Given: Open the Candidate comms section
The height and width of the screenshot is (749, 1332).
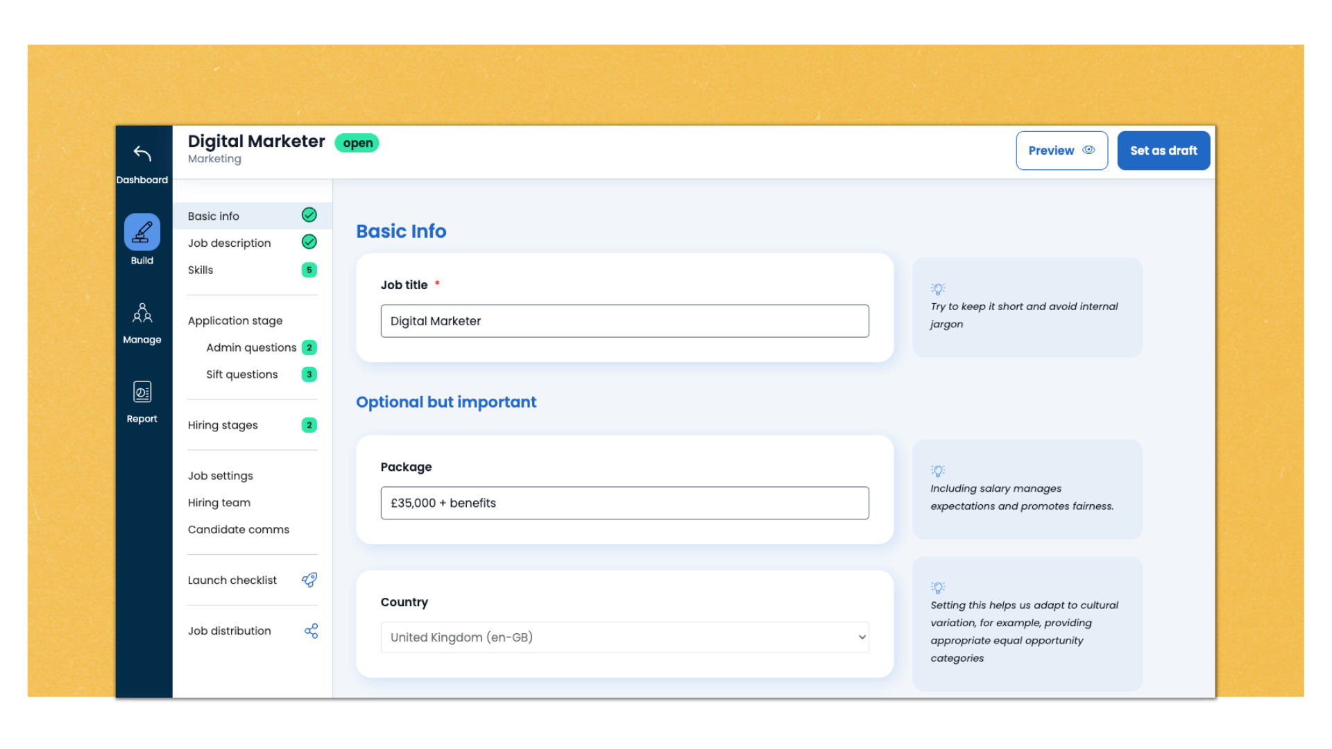Looking at the screenshot, I should click(x=239, y=529).
